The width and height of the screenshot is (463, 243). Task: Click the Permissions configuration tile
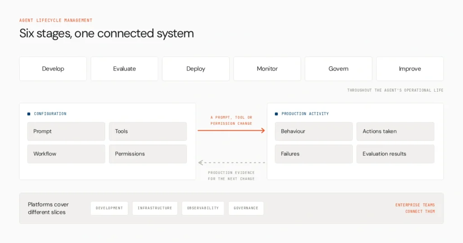coord(148,154)
